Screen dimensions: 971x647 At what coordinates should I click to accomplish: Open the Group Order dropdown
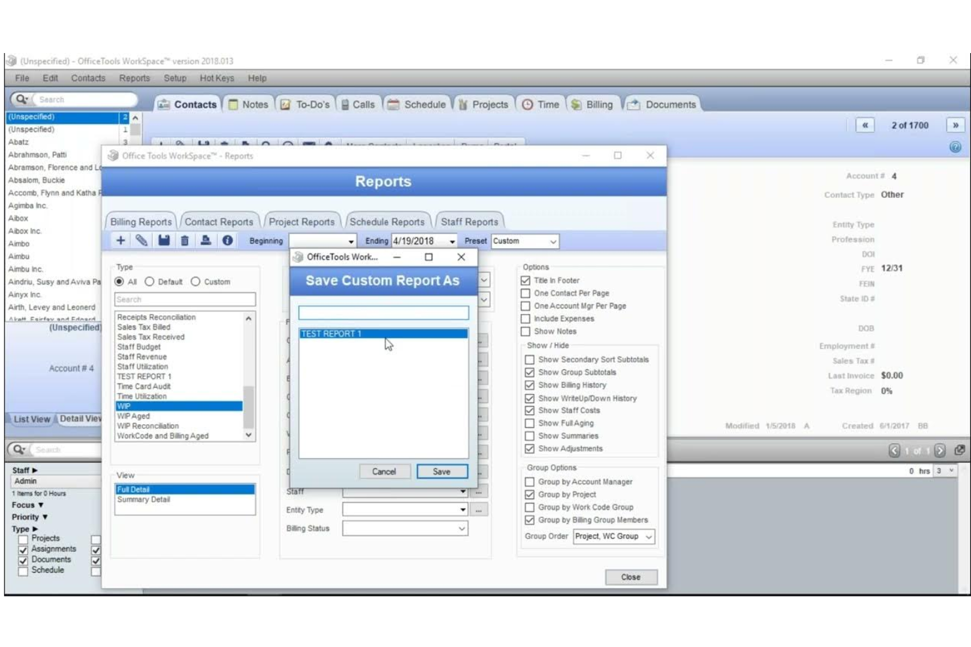point(649,536)
